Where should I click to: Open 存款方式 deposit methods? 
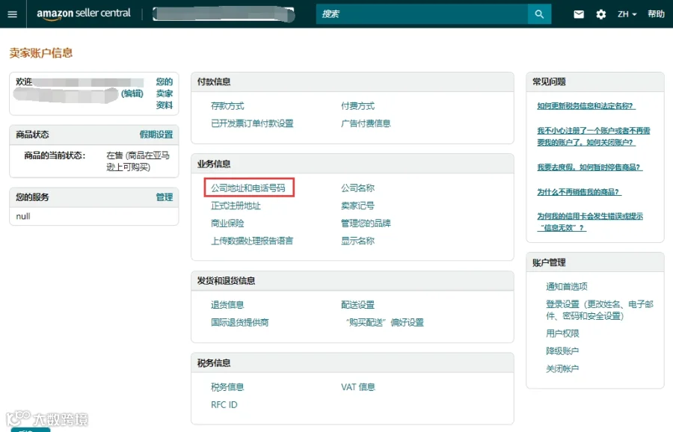pos(227,106)
